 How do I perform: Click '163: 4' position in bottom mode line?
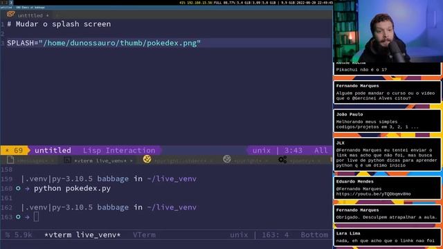[x=275, y=234]
